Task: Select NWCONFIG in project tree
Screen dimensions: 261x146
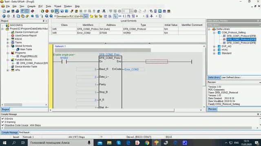Action: click(x=16, y=25)
